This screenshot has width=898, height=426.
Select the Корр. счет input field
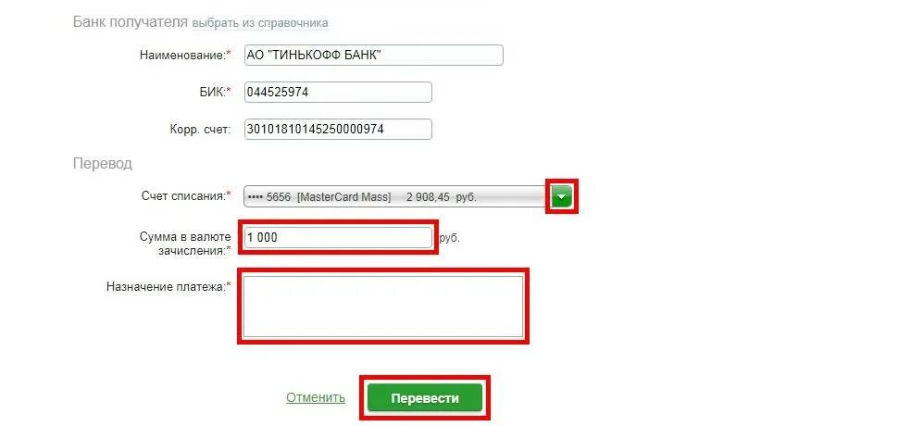click(338, 129)
